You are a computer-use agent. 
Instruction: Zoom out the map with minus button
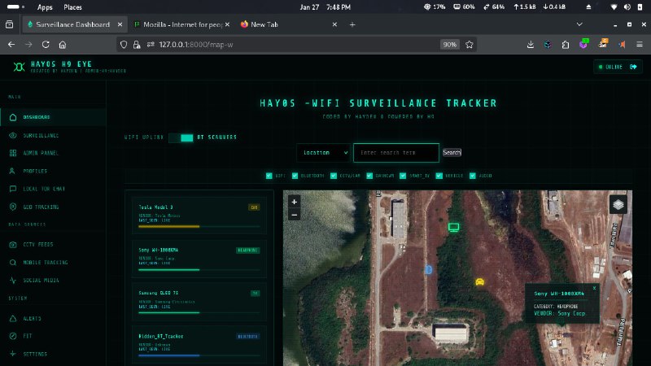point(295,214)
